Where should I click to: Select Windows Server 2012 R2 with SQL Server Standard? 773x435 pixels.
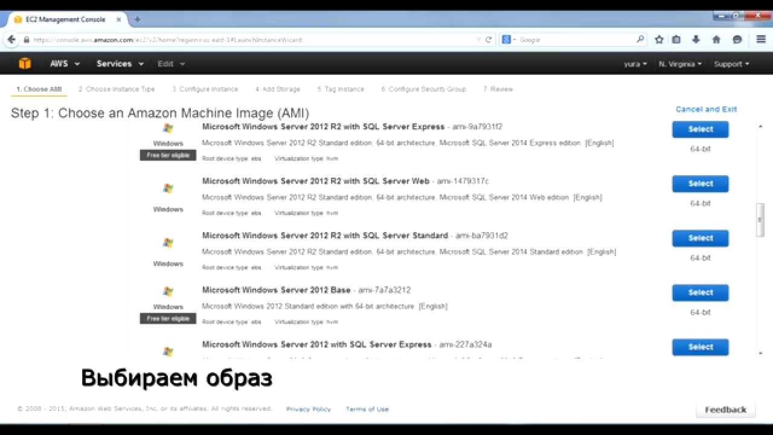(x=701, y=238)
